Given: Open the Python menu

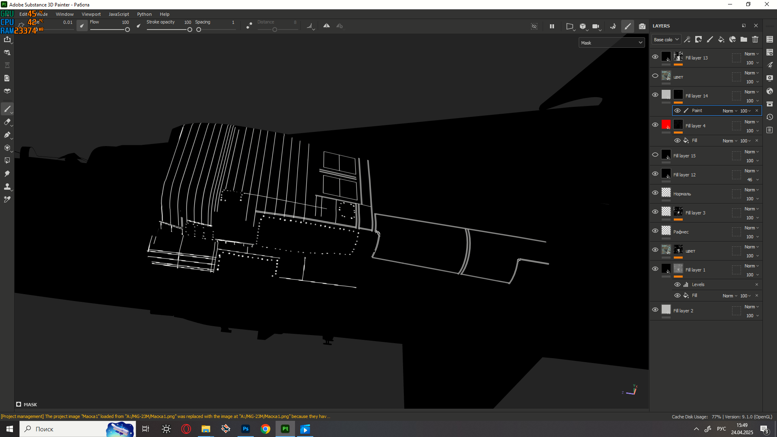Looking at the screenshot, I should 144,14.
